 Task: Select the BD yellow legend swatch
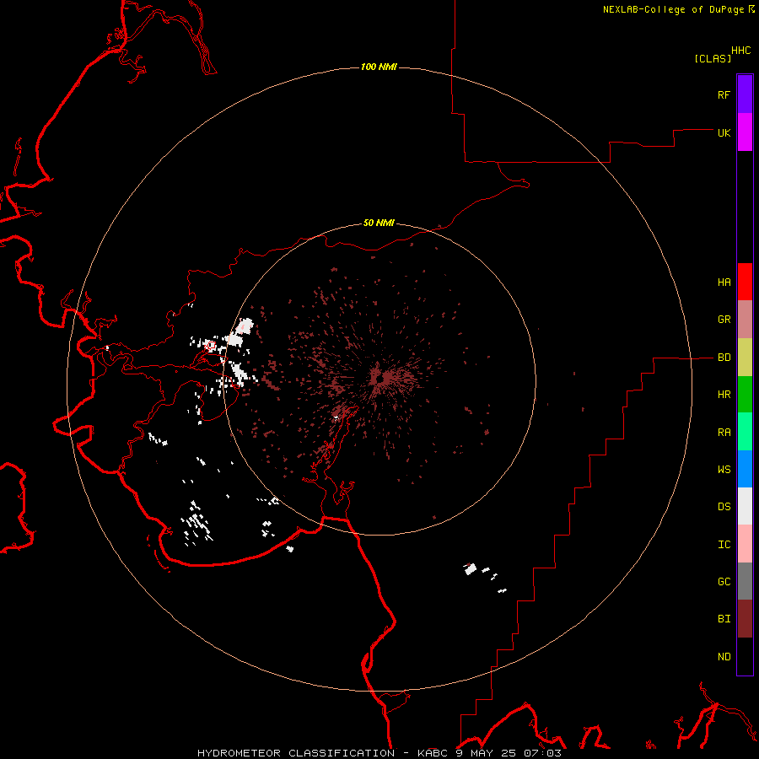[x=745, y=358]
